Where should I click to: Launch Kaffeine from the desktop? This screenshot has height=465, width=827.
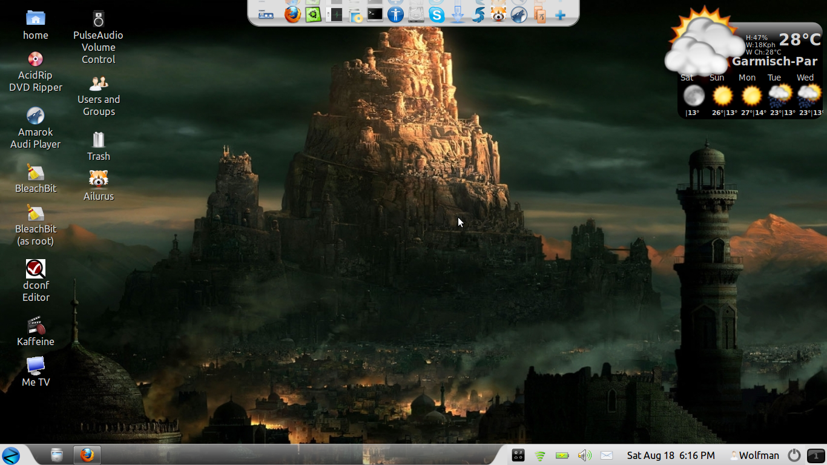[x=36, y=326]
